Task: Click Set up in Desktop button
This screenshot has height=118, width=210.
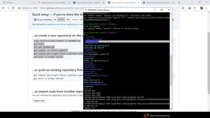Action: pyautogui.click(x=43, y=20)
